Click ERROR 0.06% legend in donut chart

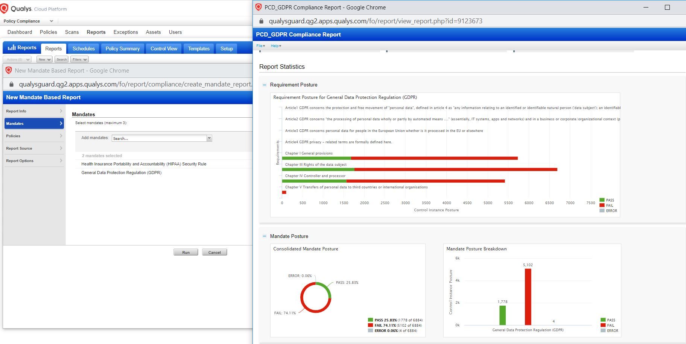coord(392,330)
